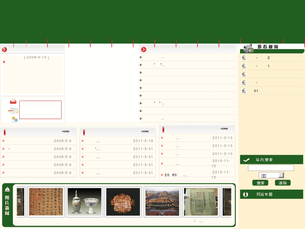This screenshot has width=305, height=229.
Task: Open HORE link in the 2011-3-10 panel
Action: [x=224, y=129]
